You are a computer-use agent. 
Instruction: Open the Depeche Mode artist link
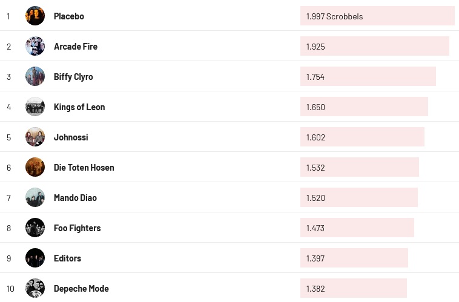[x=81, y=289]
